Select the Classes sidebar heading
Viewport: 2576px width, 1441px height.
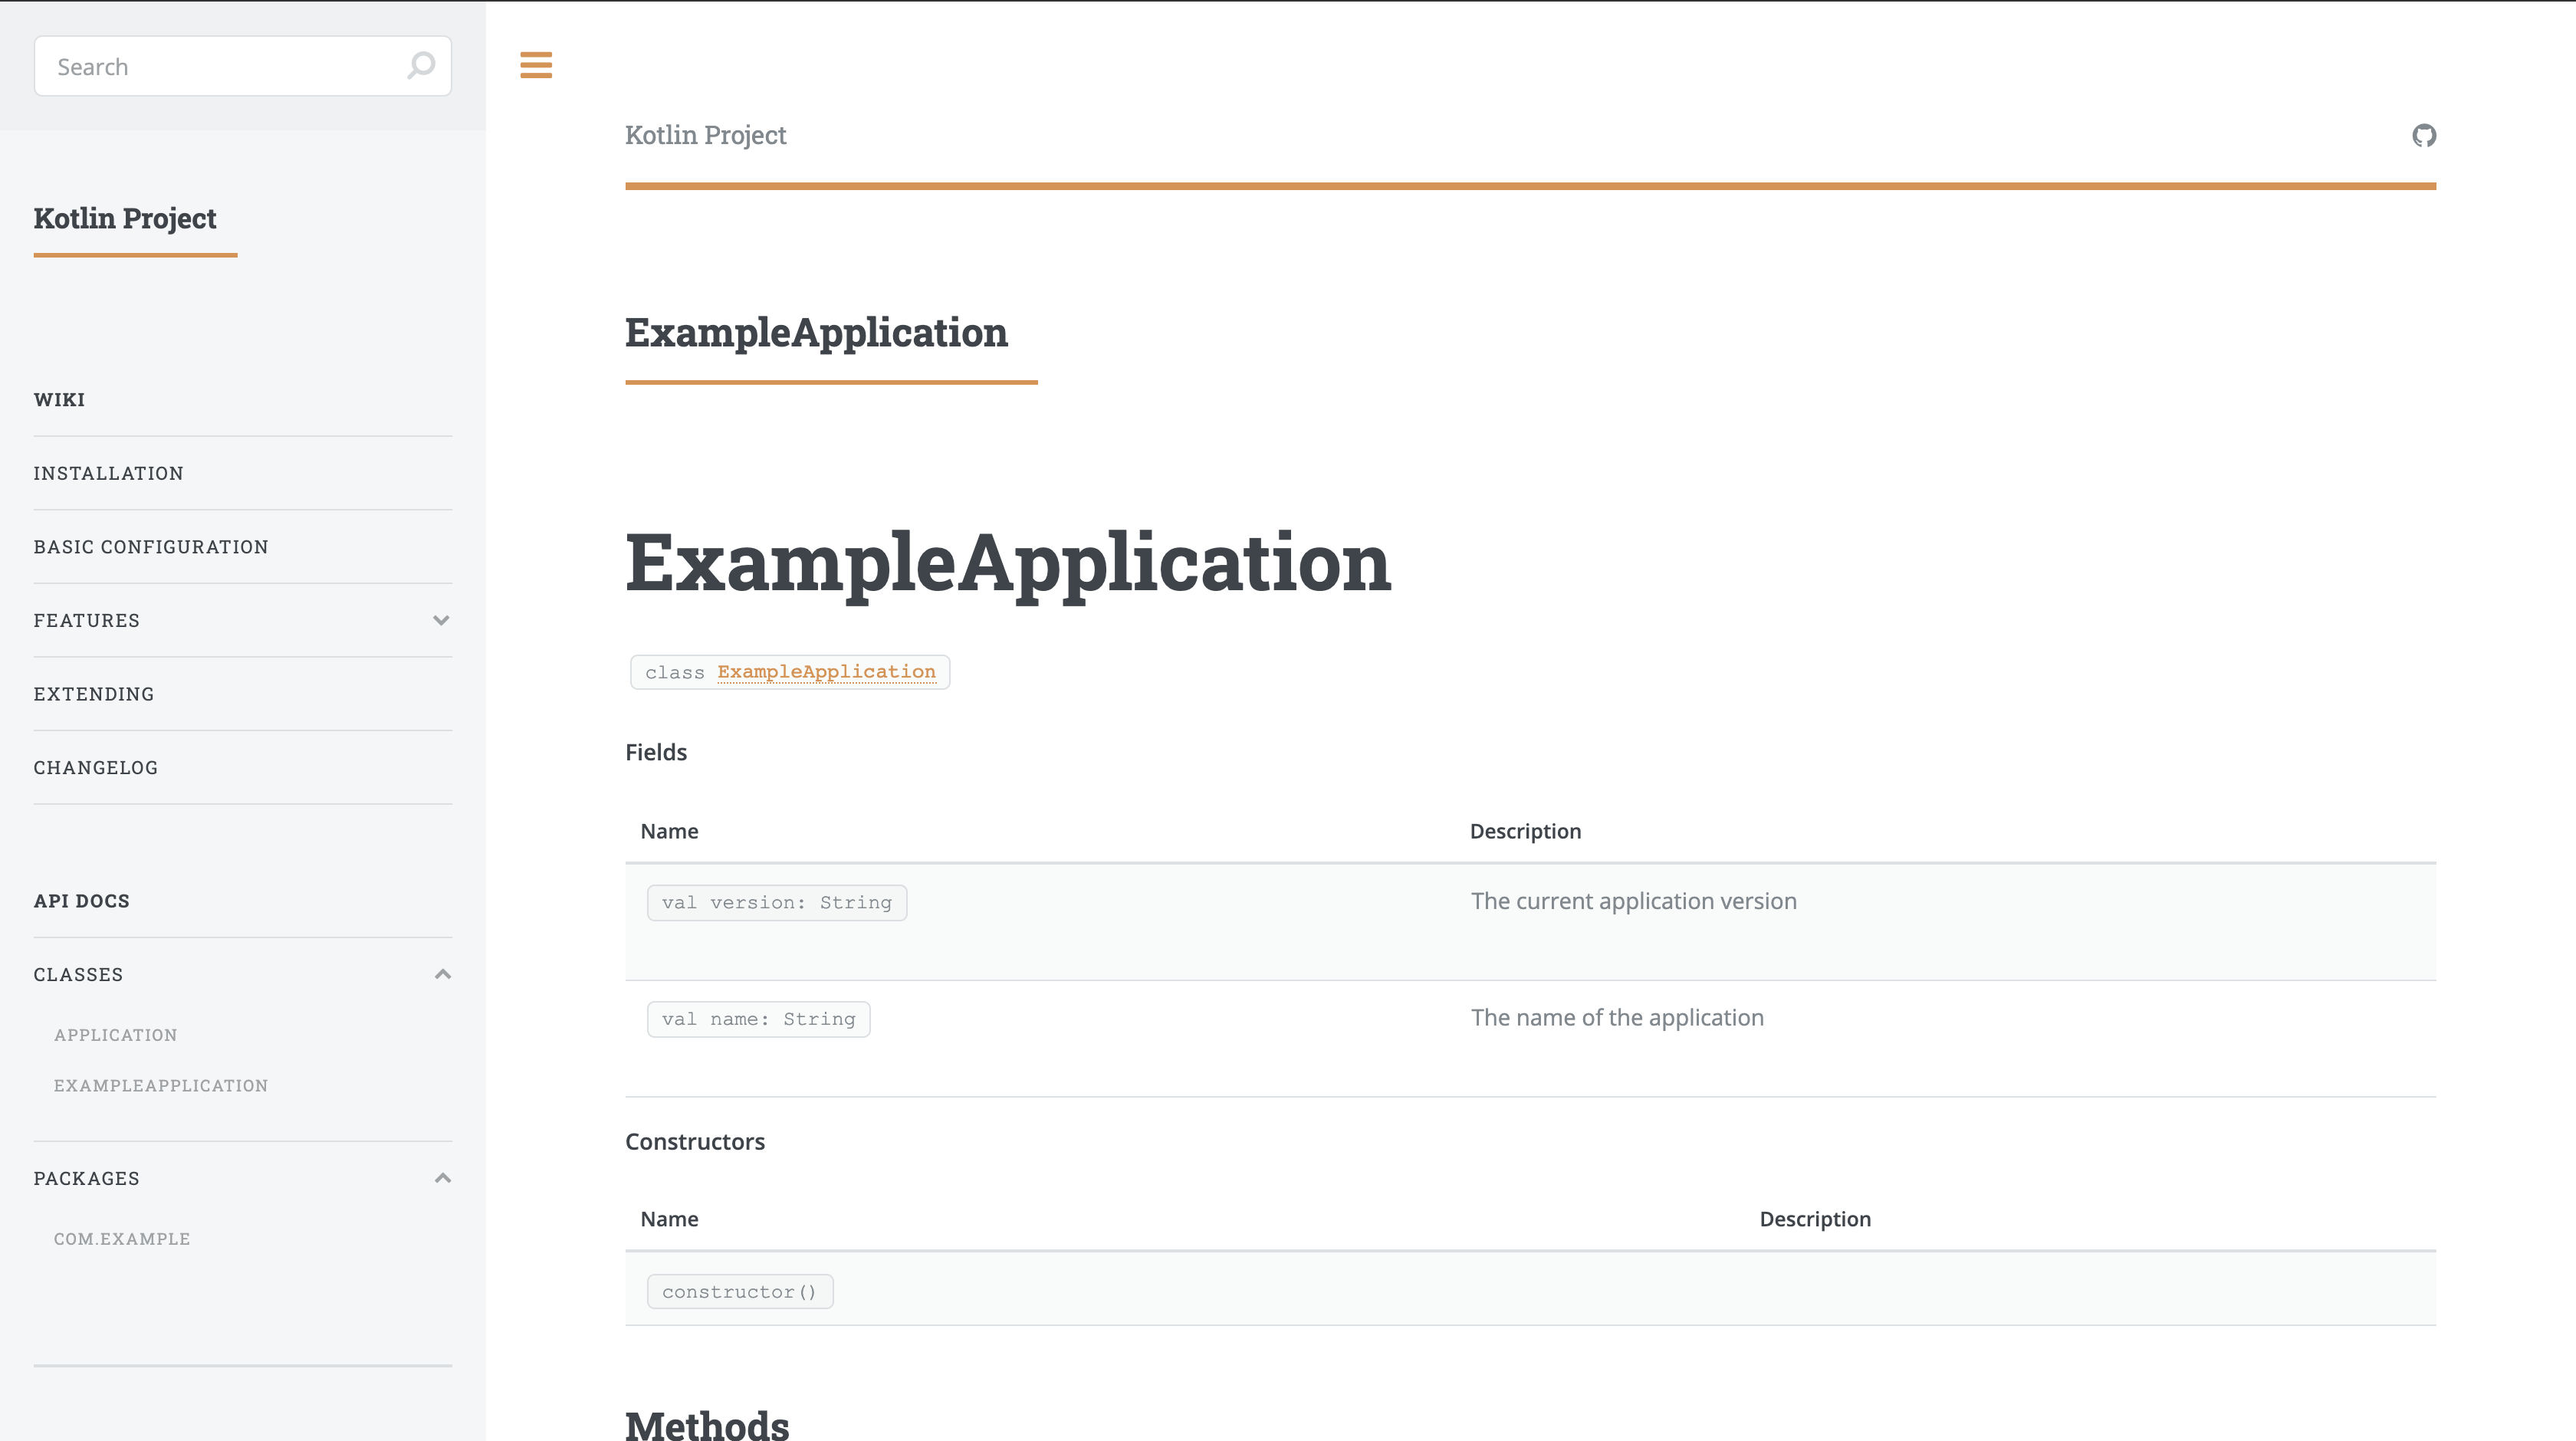[78, 975]
